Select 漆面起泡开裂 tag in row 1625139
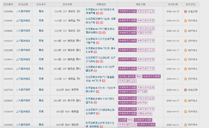The height and width of the screenshot is (128, 209). click(x=144, y=114)
